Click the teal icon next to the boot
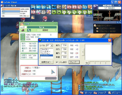This screenshot has width=122, height=95. pyautogui.click(x=29, y=30)
